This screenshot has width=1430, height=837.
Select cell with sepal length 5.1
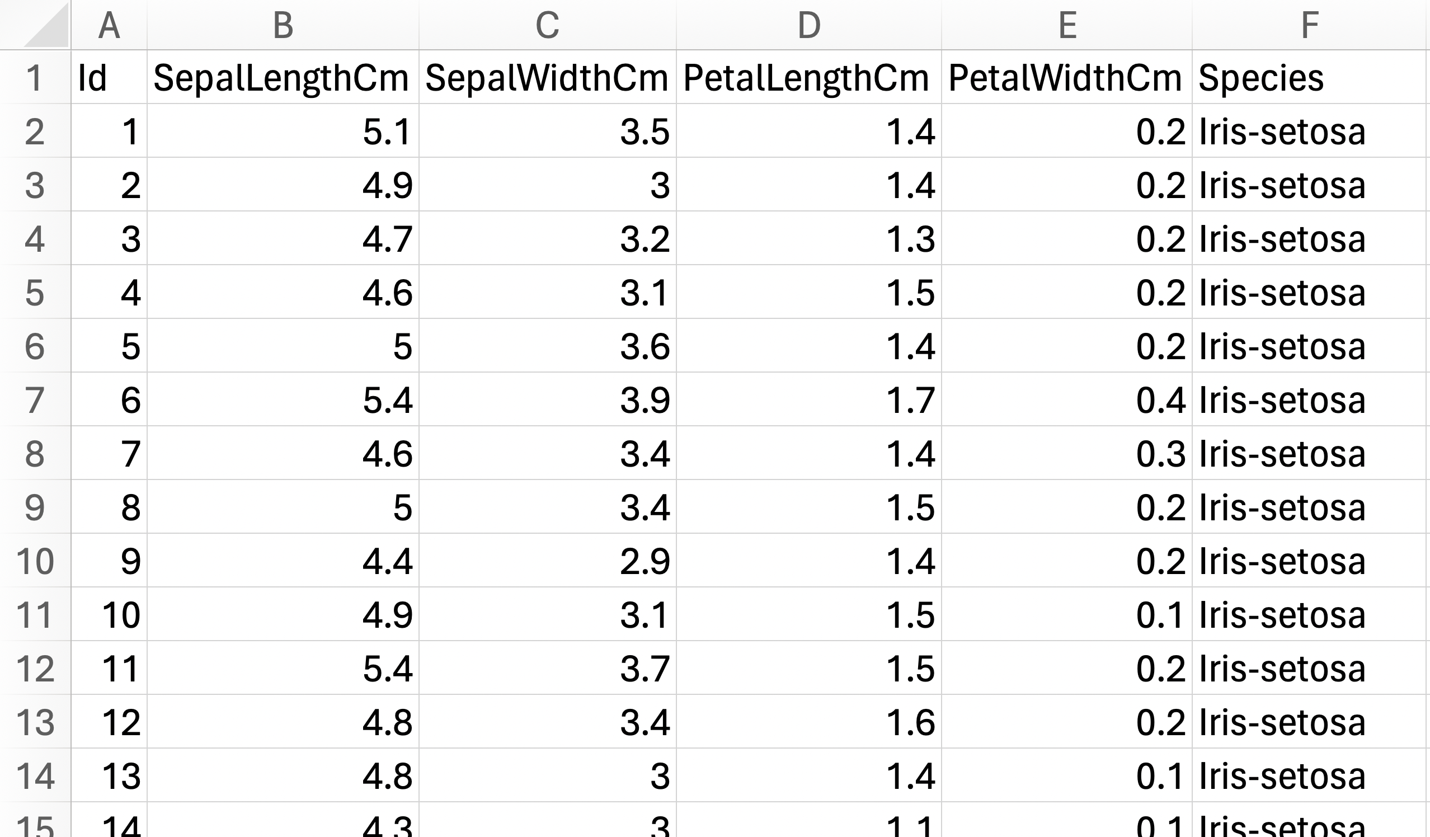click(283, 130)
